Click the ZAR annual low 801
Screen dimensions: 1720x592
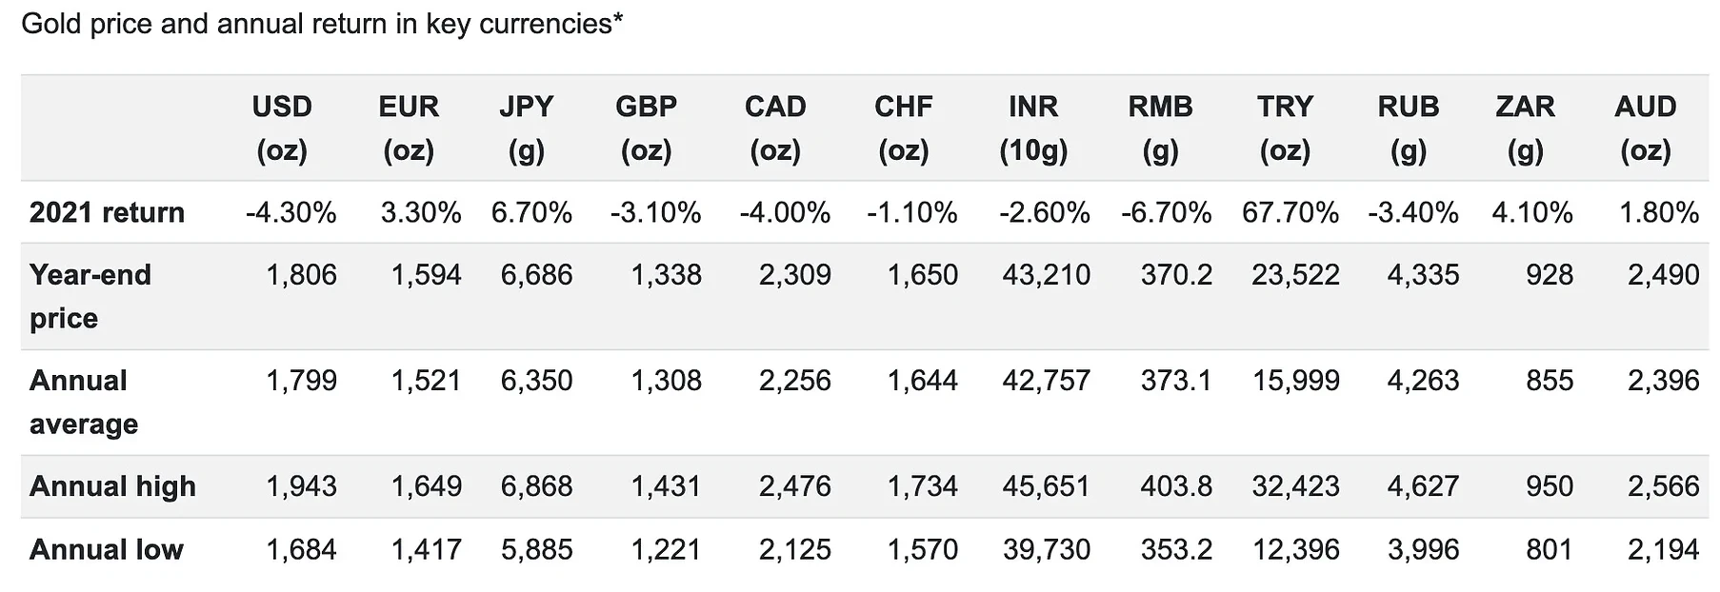(x=1549, y=549)
